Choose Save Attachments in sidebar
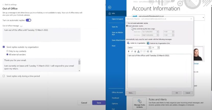212x110 pixels. [118, 40]
